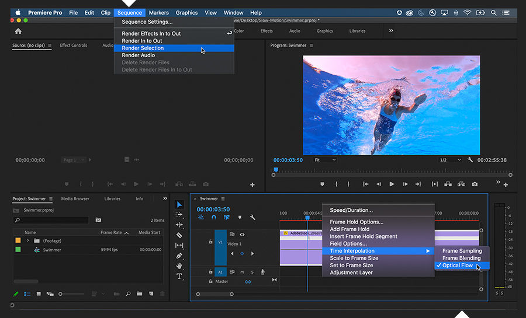This screenshot has height=318, width=526.
Task: Step forward one frame in Program Monitor
Action: point(405,184)
